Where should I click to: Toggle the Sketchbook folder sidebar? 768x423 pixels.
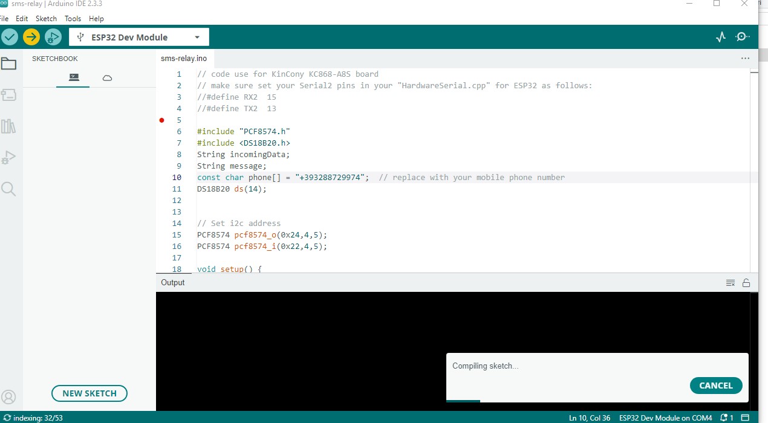pos(8,63)
